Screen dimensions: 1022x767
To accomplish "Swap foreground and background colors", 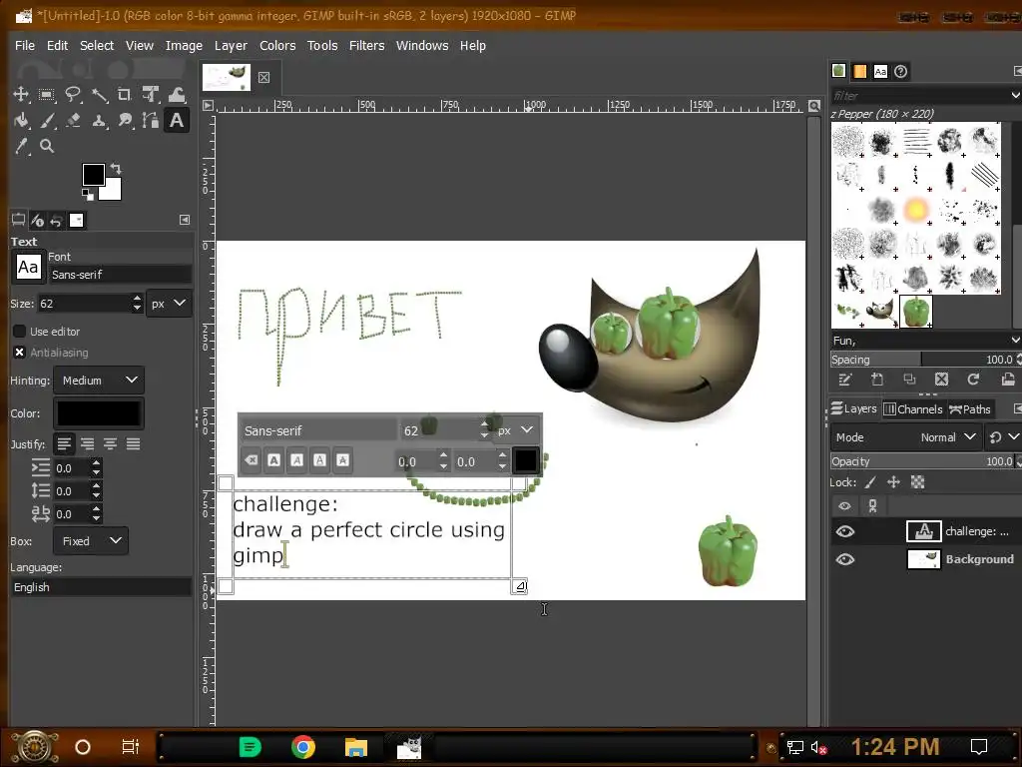I will [116, 168].
